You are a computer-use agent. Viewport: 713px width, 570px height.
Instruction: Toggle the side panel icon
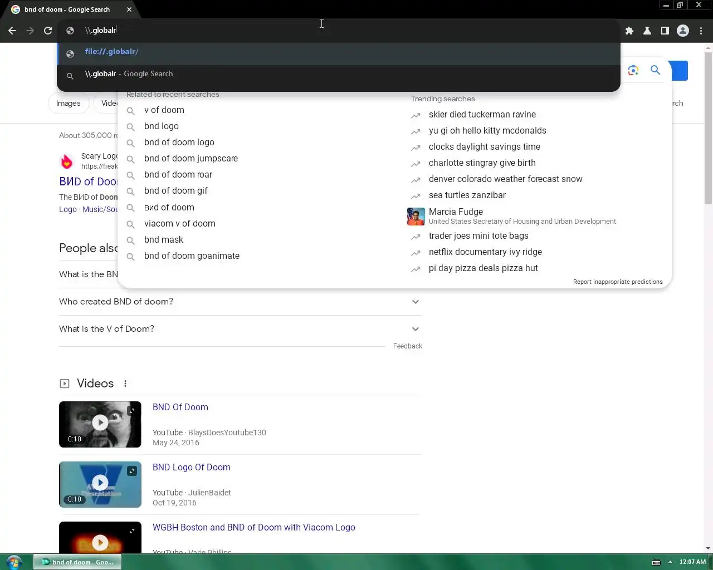pos(665,31)
